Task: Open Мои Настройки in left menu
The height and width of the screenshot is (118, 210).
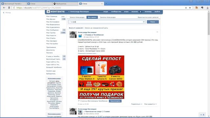Action: (x=52, y=44)
